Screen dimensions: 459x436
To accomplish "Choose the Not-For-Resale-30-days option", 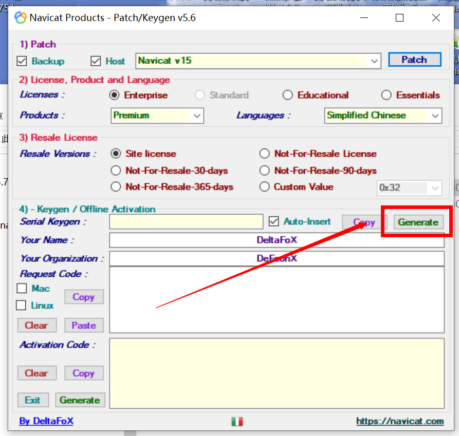I will click(x=116, y=170).
